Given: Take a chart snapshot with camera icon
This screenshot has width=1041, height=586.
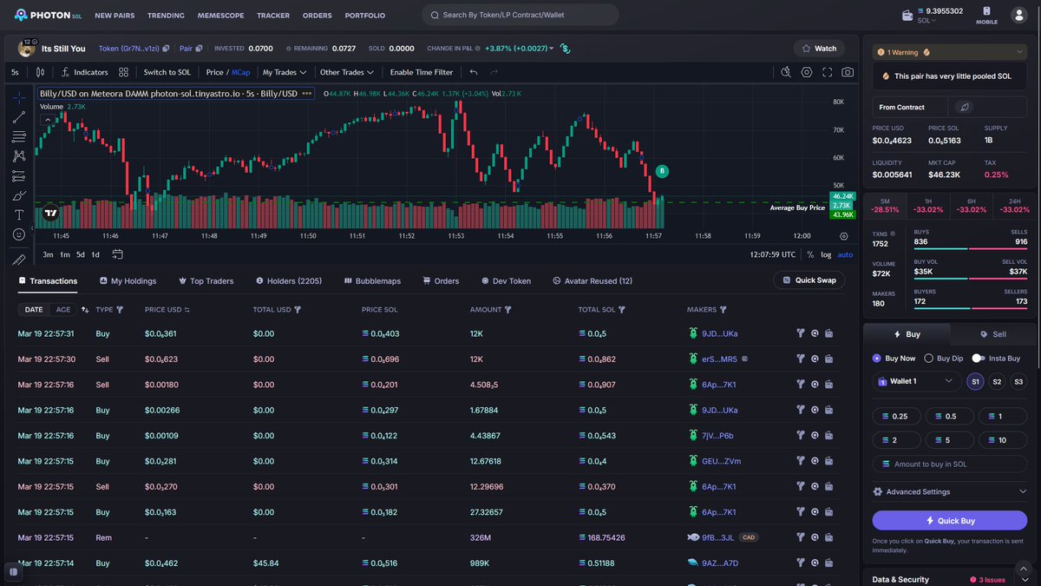Looking at the screenshot, I should pyautogui.click(x=848, y=72).
